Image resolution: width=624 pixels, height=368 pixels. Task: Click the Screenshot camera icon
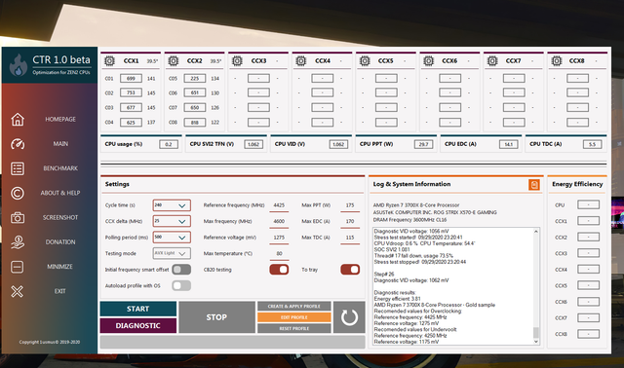[x=18, y=218]
